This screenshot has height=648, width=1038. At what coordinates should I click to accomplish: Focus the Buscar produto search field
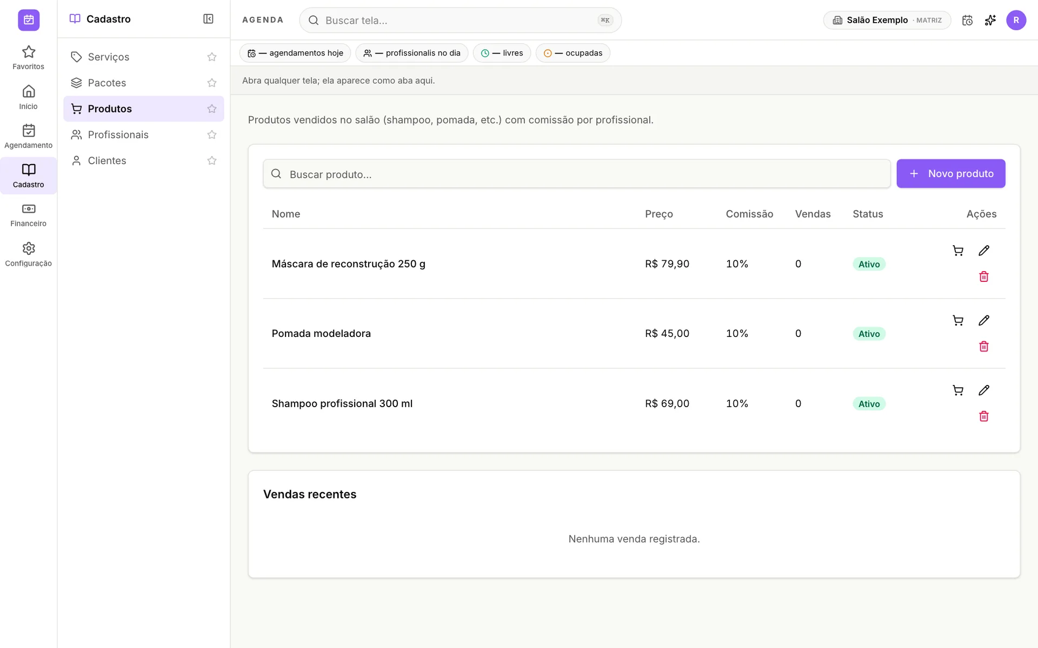(577, 174)
